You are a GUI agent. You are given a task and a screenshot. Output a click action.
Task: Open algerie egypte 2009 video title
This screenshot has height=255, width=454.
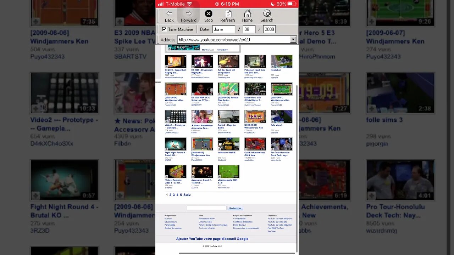tap(228, 182)
